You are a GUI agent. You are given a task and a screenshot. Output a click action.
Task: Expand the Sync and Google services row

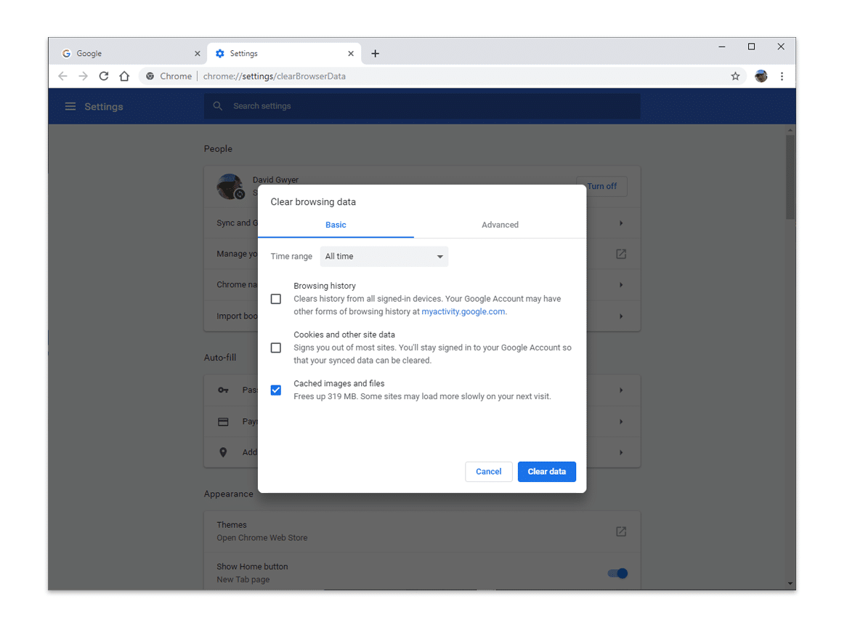tap(621, 222)
